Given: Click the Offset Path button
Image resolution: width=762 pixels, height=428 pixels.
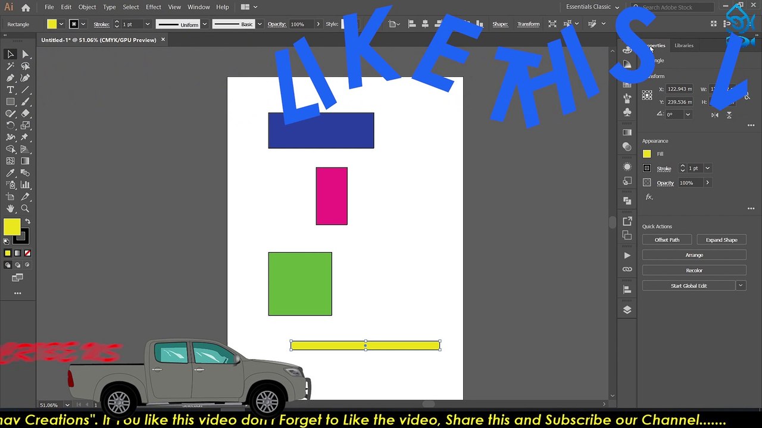Looking at the screenshot, I should 667,240.
